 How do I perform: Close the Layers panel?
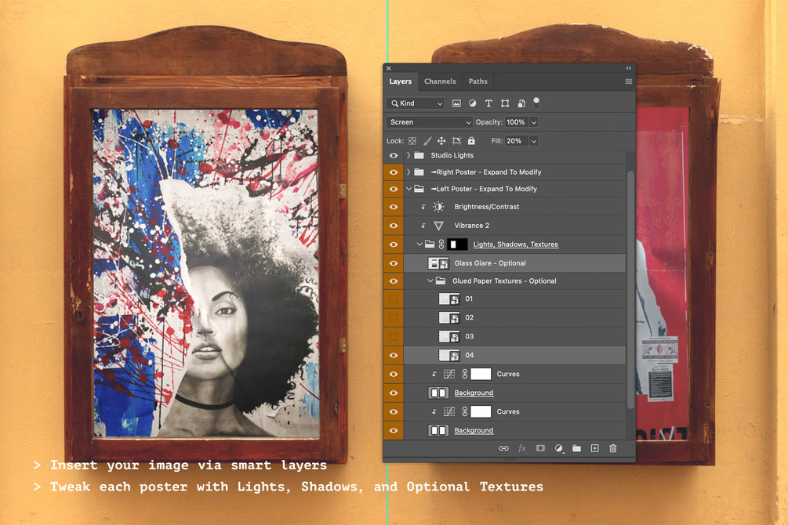388,68
